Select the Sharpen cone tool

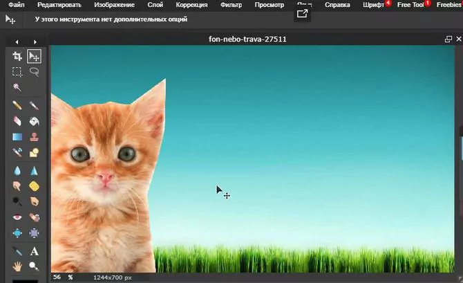35,171
